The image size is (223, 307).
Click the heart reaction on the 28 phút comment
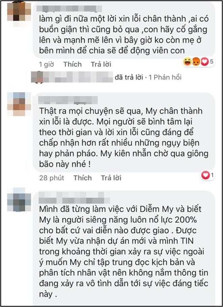205,175
